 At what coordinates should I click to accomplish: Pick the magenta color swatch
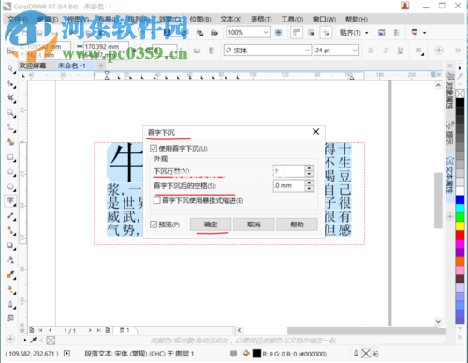460,243
